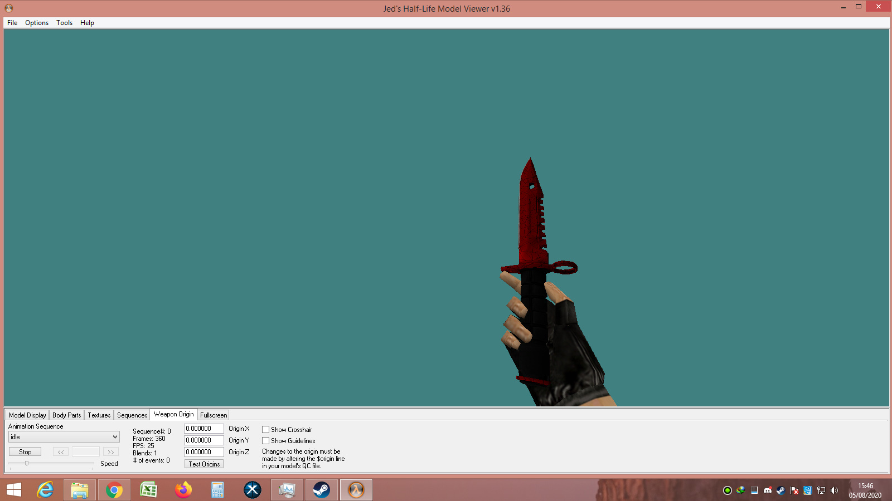This screenshot has width=892, height=501.
Task: Open Steam from the taskbar
Action: coord(322,490)
